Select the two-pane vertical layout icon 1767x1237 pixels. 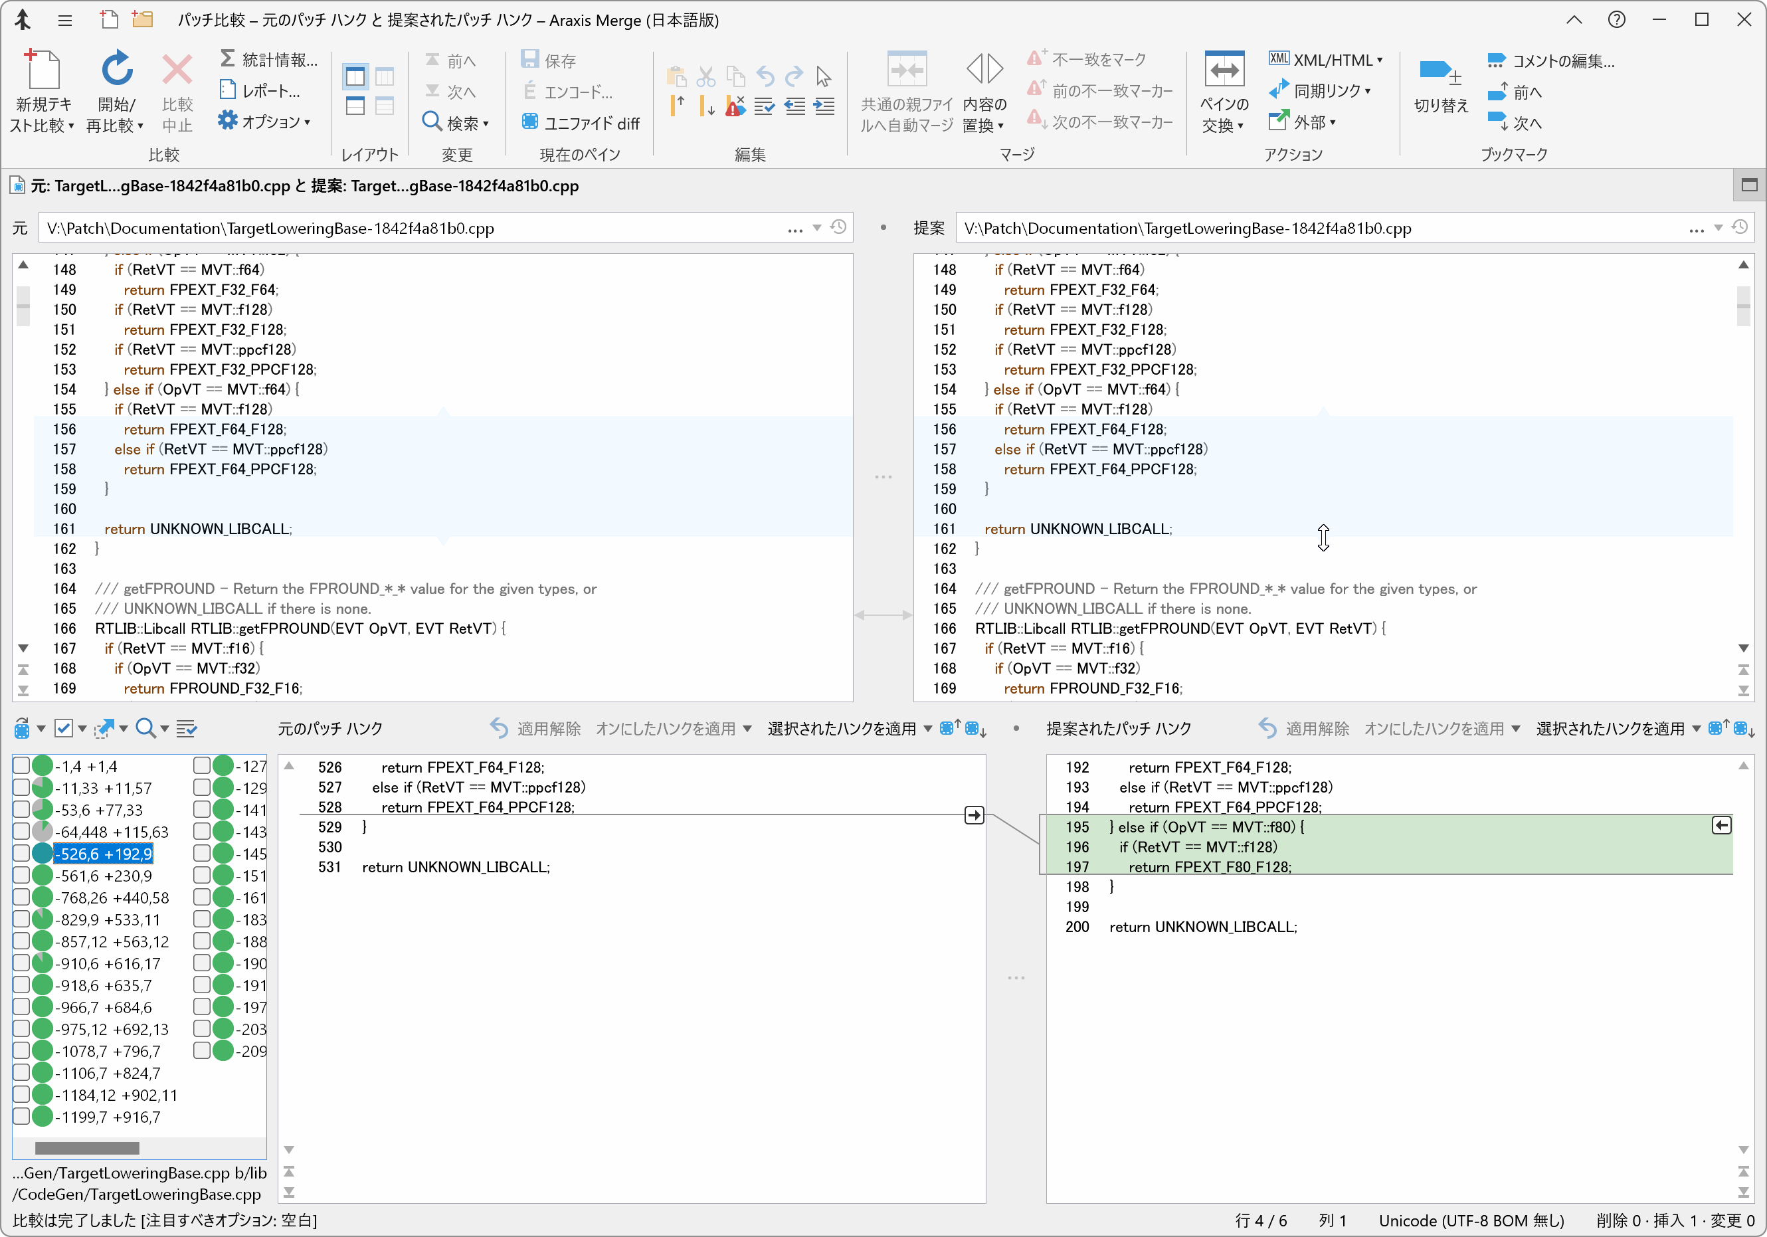pos(355,76)
